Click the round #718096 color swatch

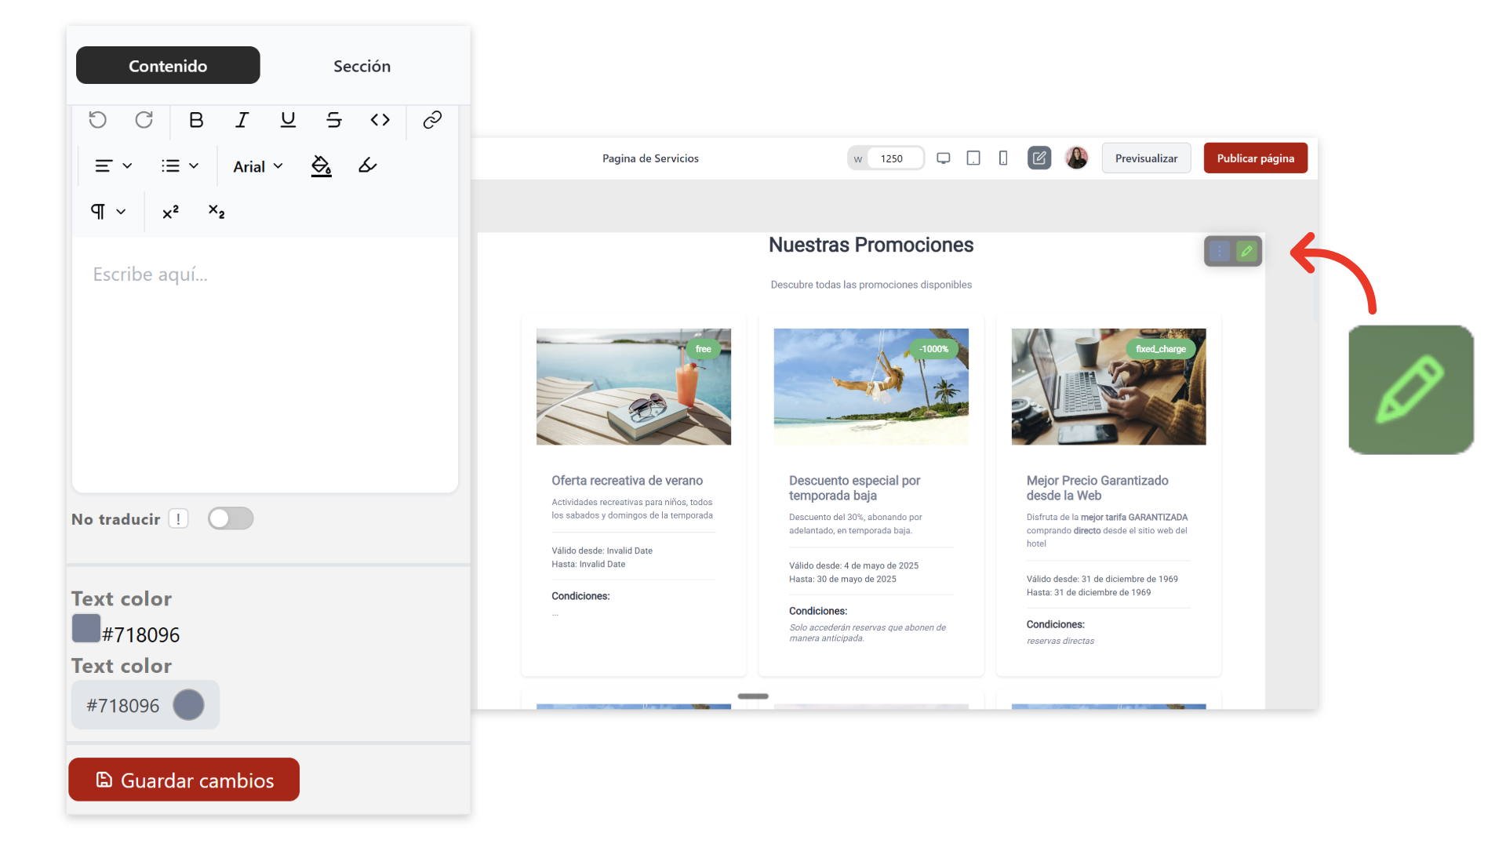coord(188,705)
